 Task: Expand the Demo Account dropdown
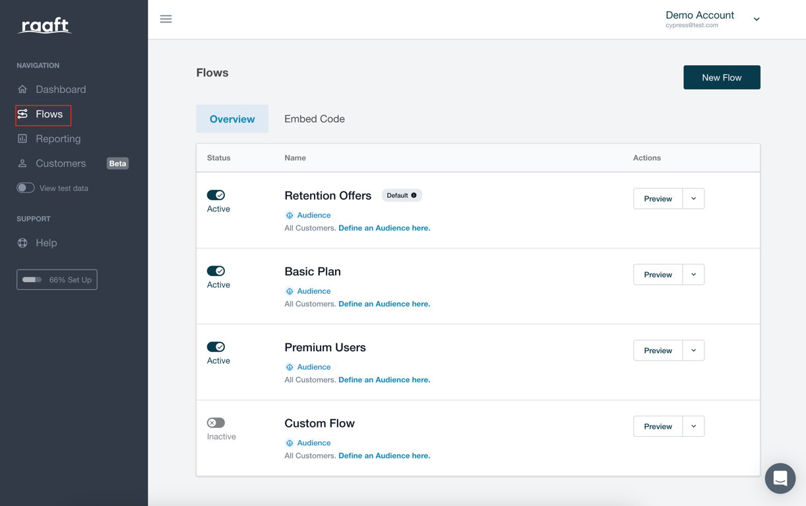coord(757,19)
